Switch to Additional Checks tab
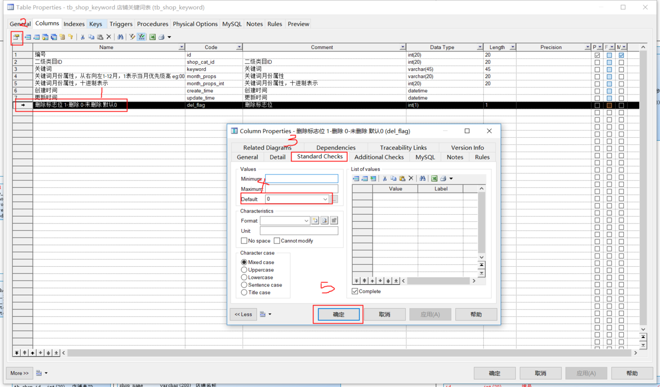 pos(379,157)
